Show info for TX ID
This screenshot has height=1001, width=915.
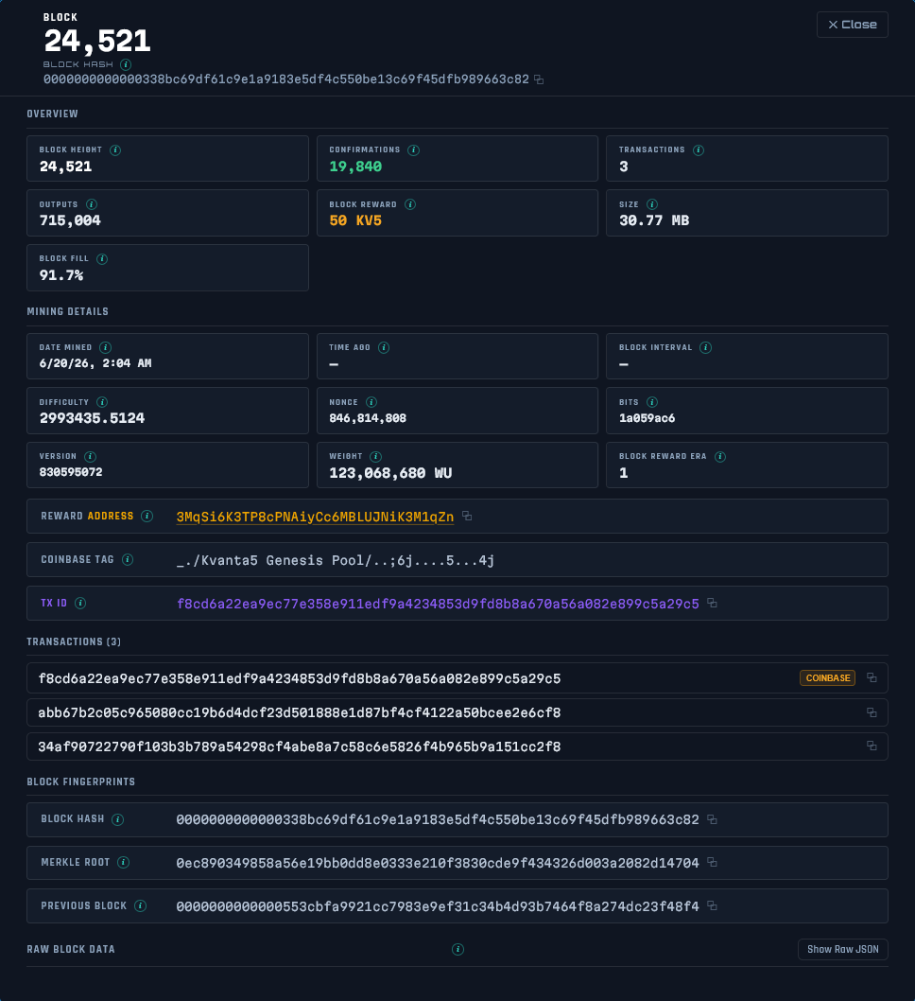[80, 603]
